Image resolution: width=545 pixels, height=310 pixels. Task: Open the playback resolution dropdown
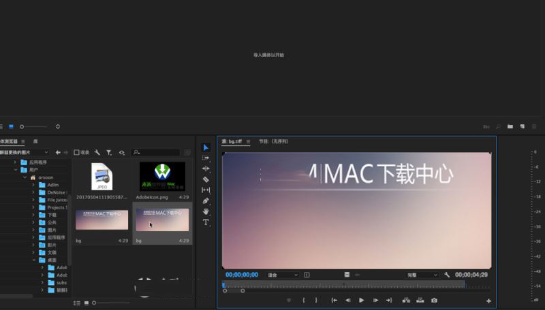[x=422, y=275]
